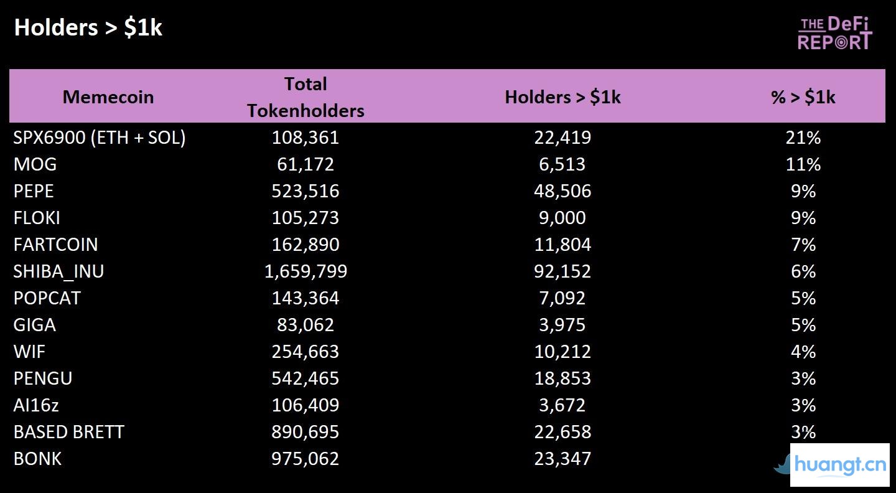Select POPCAT's 5% percentage cell
Image resolution: width=896 pixels, height=493 pixels.
pos(803,298)
